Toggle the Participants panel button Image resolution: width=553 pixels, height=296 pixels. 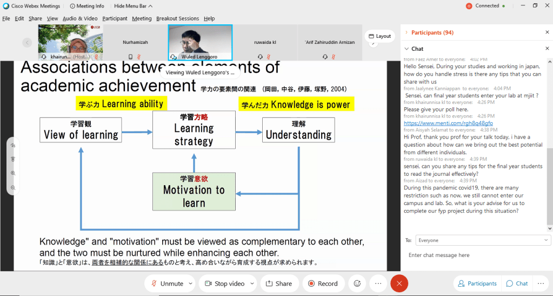coord(477,284)
